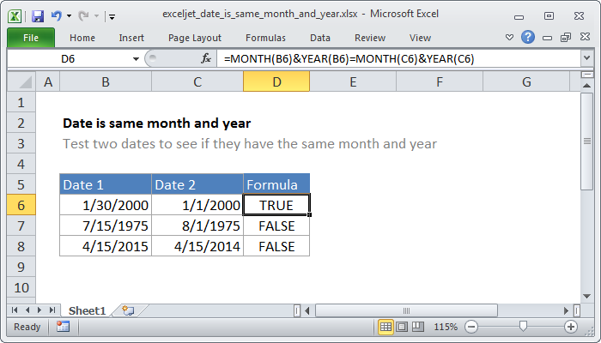Open Excel Help question mark icon

[x=528, y=37]
